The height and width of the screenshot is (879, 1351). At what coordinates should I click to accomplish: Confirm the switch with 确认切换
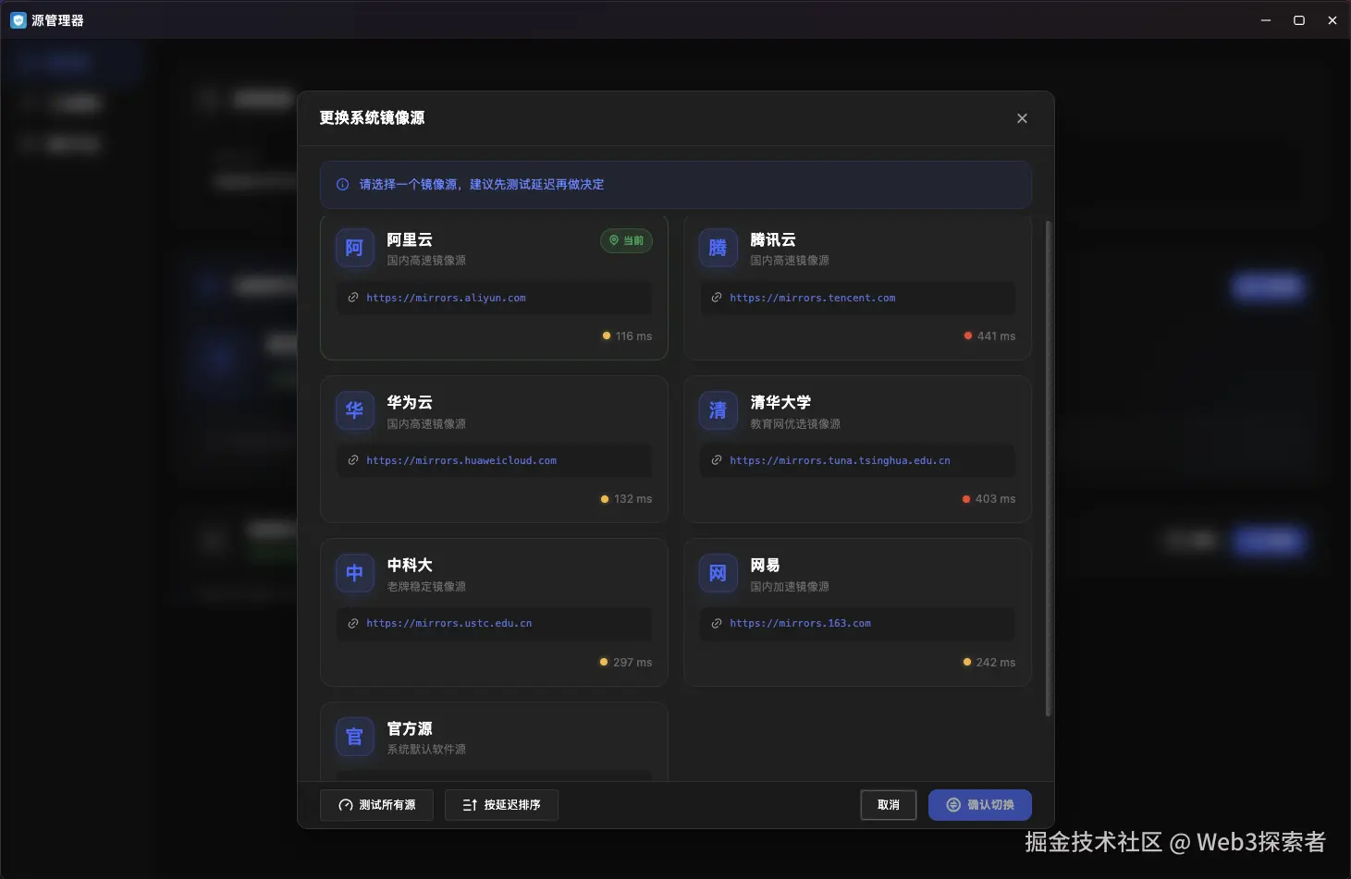coord(979,805)
